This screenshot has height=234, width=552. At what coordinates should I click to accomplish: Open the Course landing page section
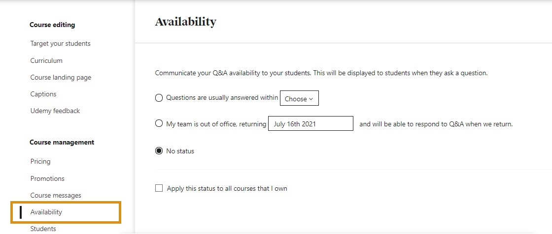coord(61,78)
